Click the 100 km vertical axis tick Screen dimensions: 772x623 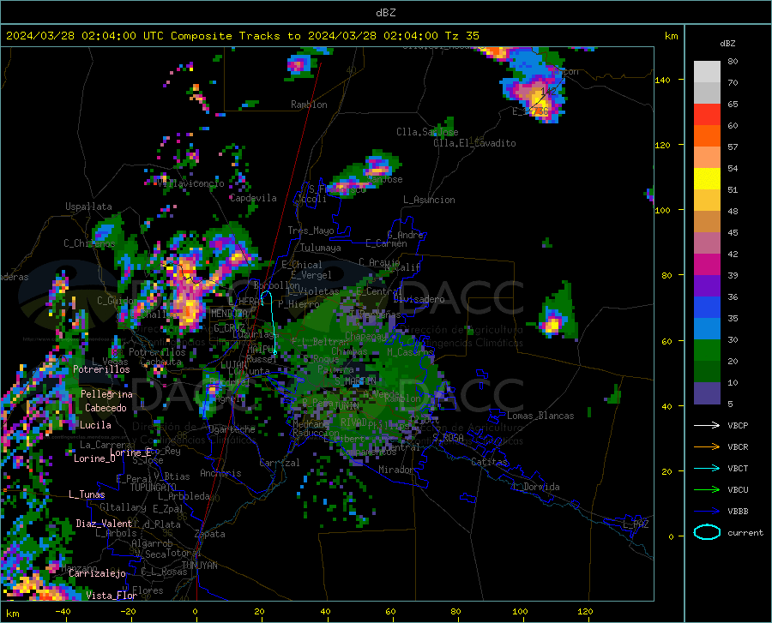tap(663, 210)
